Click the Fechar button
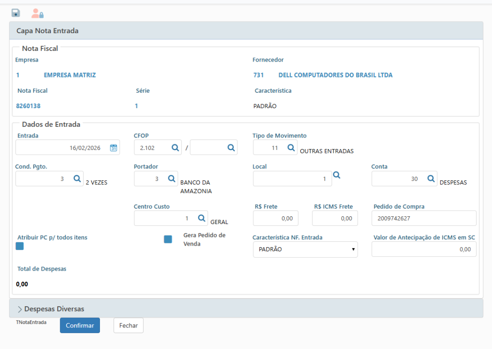 click(x=128, y=325)
